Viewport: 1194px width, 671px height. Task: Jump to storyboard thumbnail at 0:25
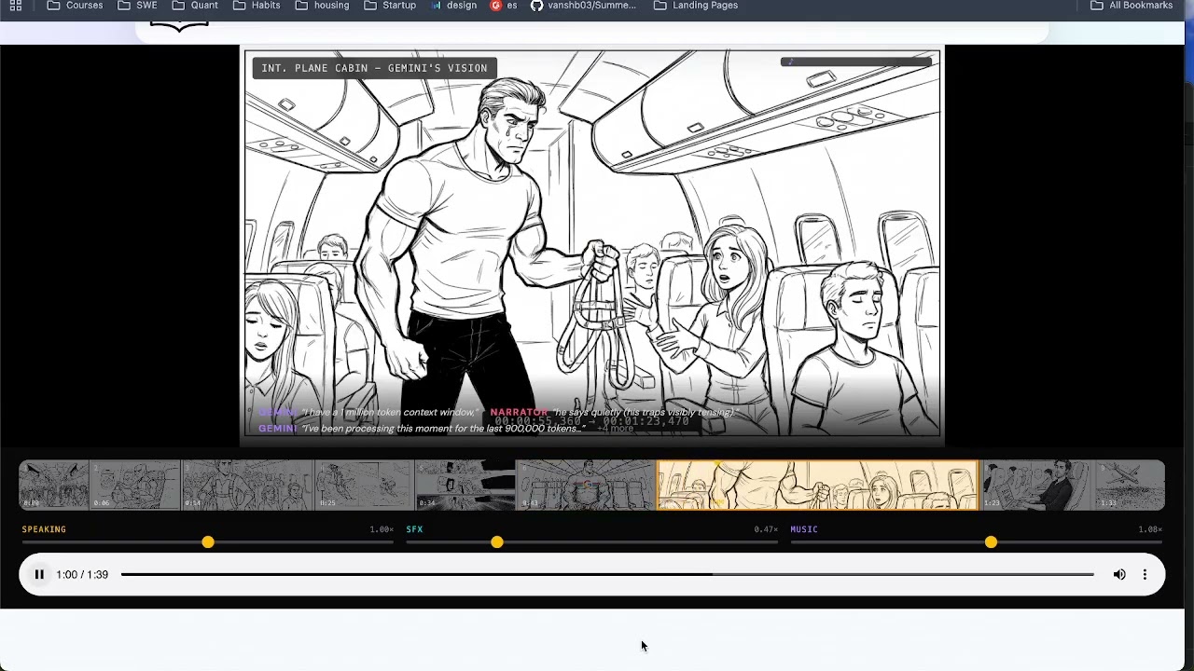(x=364, y=485)
